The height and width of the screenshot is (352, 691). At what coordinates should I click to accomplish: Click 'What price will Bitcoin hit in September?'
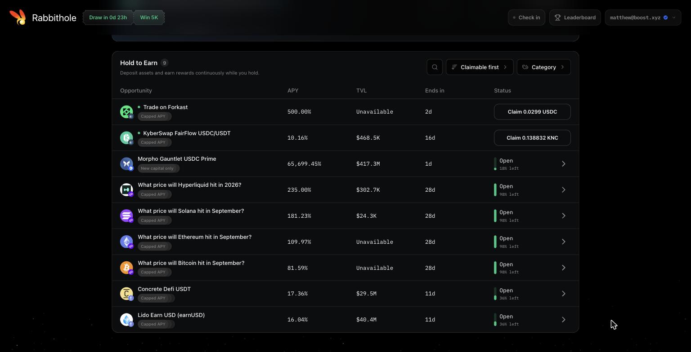coord(191,263)
